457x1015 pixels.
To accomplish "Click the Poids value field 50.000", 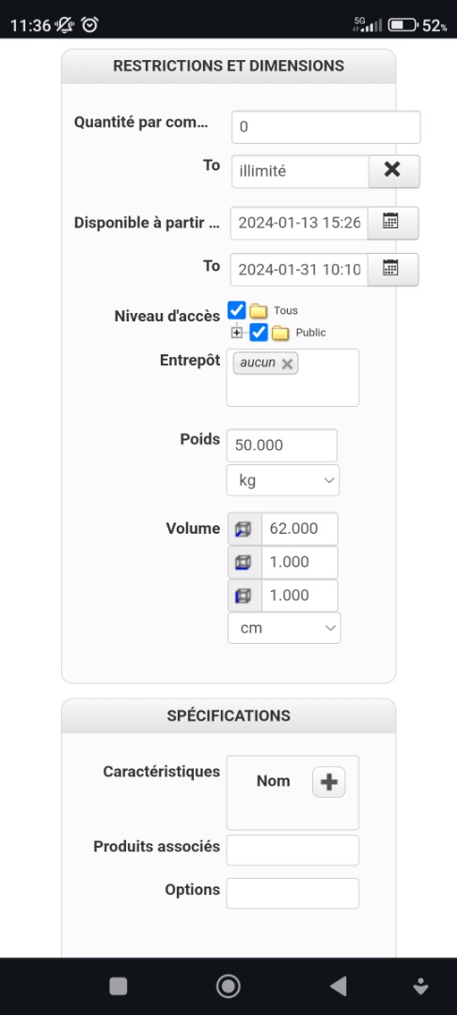I will point(281,445).
